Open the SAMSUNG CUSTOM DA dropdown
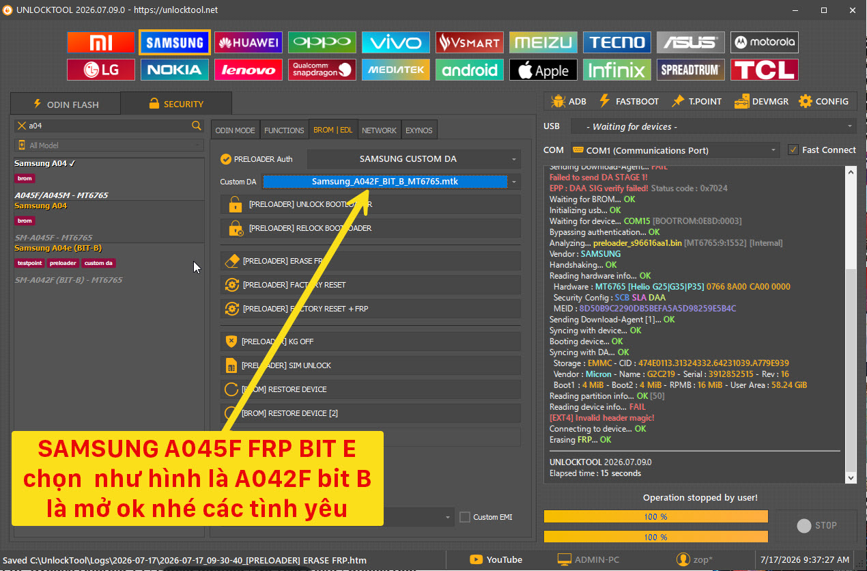867x571 pixels. [414, 159]
